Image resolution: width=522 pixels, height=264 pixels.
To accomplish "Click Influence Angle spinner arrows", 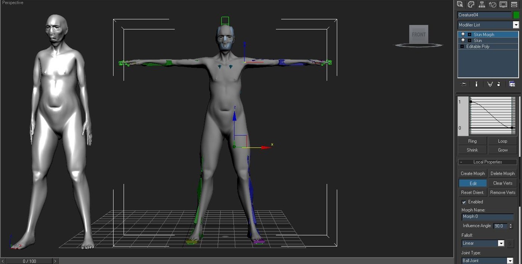I will (x=511, y=226).
